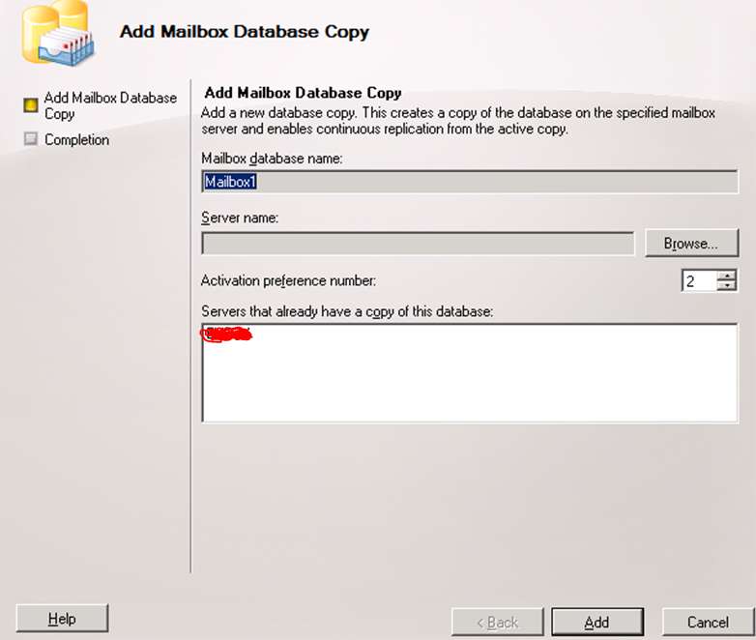
Task: Decrease the activation preference number with the down arrow
Action: (727, 286)
